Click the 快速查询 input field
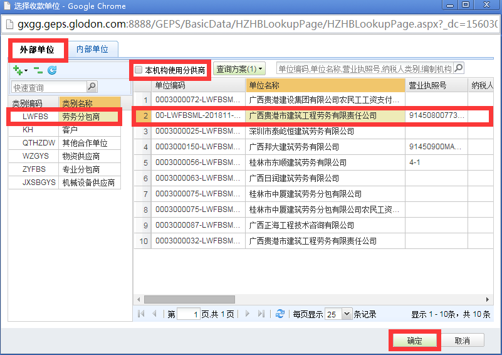 (x=49, y=87)
